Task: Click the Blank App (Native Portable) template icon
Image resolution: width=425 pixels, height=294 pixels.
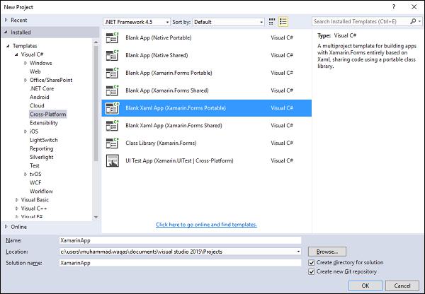Action: (x=112, y=38)
